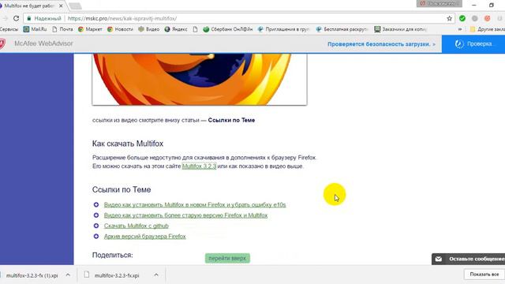The width and height of the screenshot is (505, 284).
Task: Open the Почта bookmark
Action: (x=63, y=29)
